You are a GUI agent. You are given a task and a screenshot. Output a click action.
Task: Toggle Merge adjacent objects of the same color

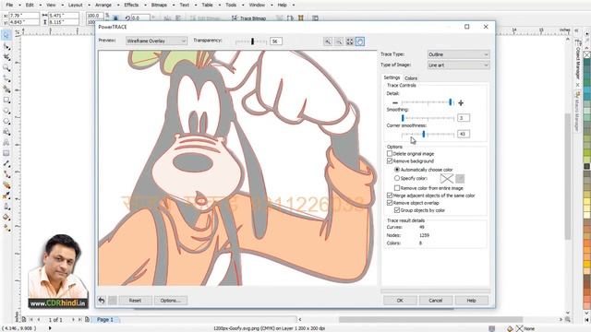tap(390, 196)
